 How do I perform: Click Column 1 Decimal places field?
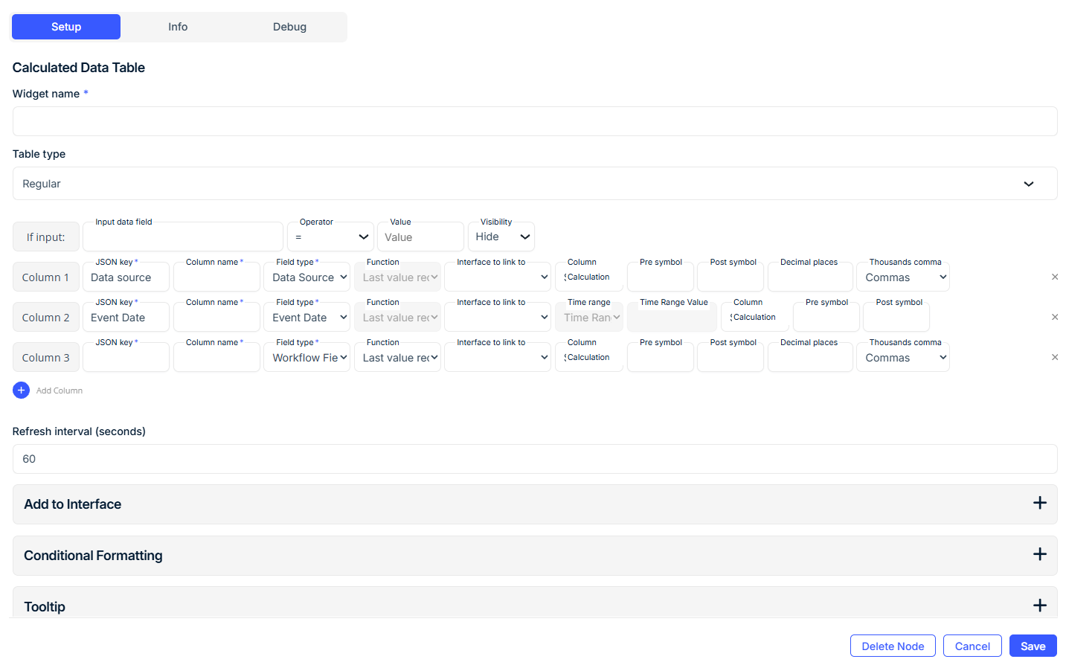[x=810, y=277]
